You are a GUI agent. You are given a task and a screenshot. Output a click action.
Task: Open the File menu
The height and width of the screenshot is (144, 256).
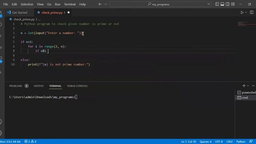pyautogui.click(x=6, y=4)
